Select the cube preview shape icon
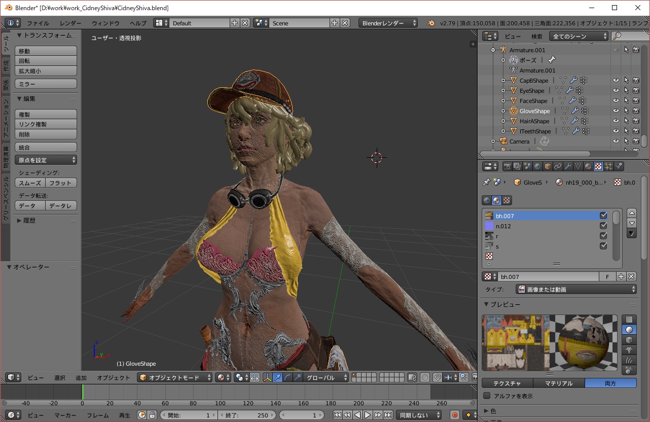 point(629,340)
